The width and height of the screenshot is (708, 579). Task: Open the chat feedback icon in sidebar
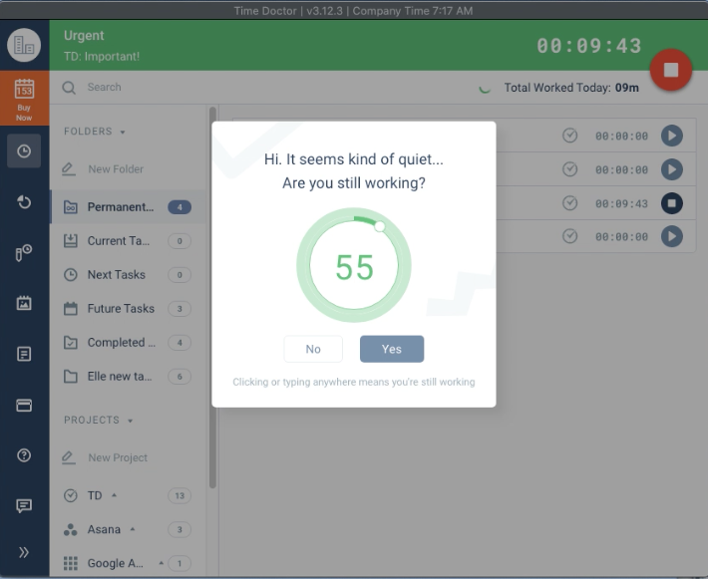pos(24,506)
